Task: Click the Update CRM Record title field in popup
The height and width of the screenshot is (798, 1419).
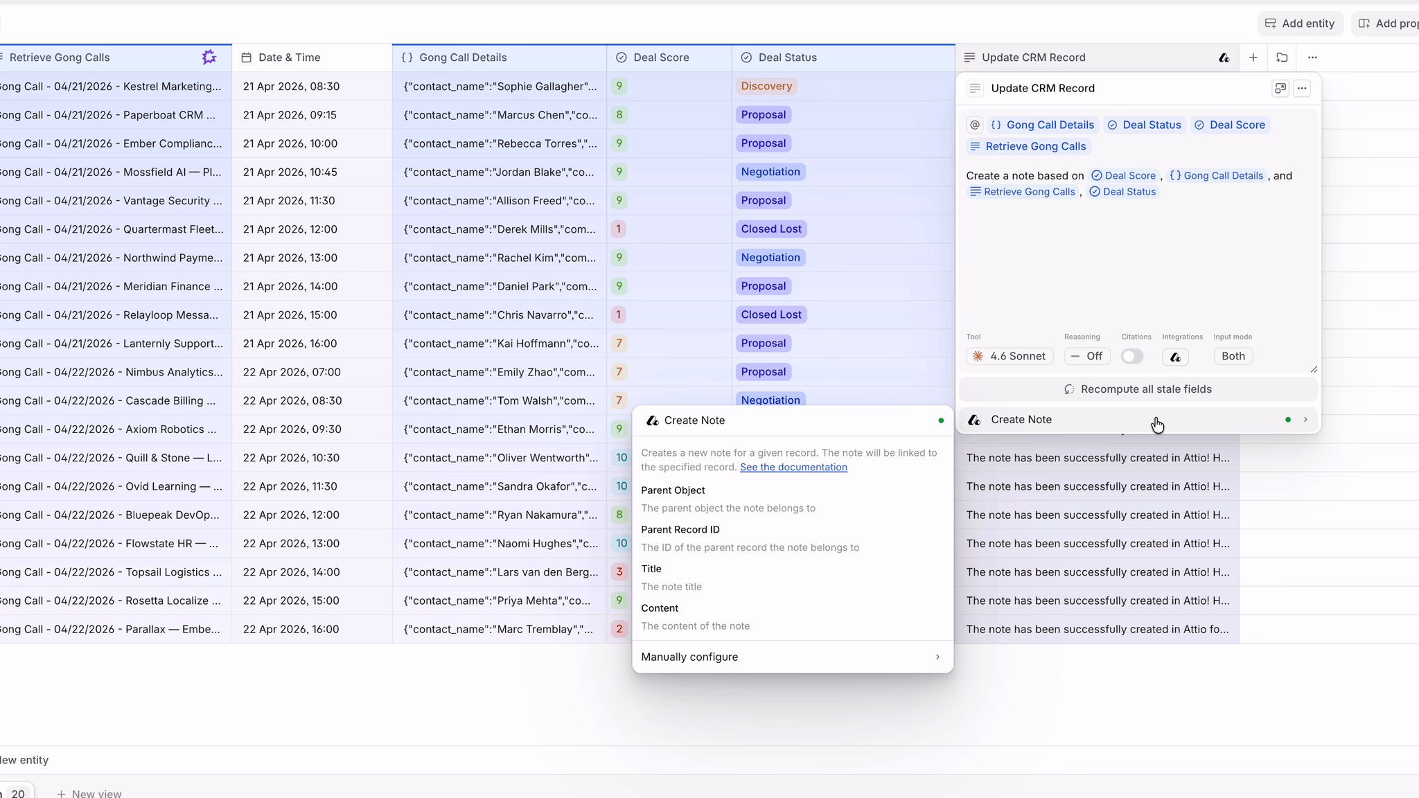Action: (x=1043, y=88)
